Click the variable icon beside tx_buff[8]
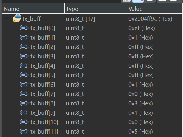 point(25,103)
